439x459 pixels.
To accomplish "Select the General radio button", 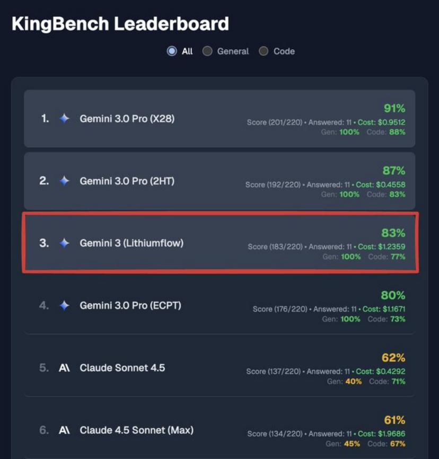I will pos(208,51).
